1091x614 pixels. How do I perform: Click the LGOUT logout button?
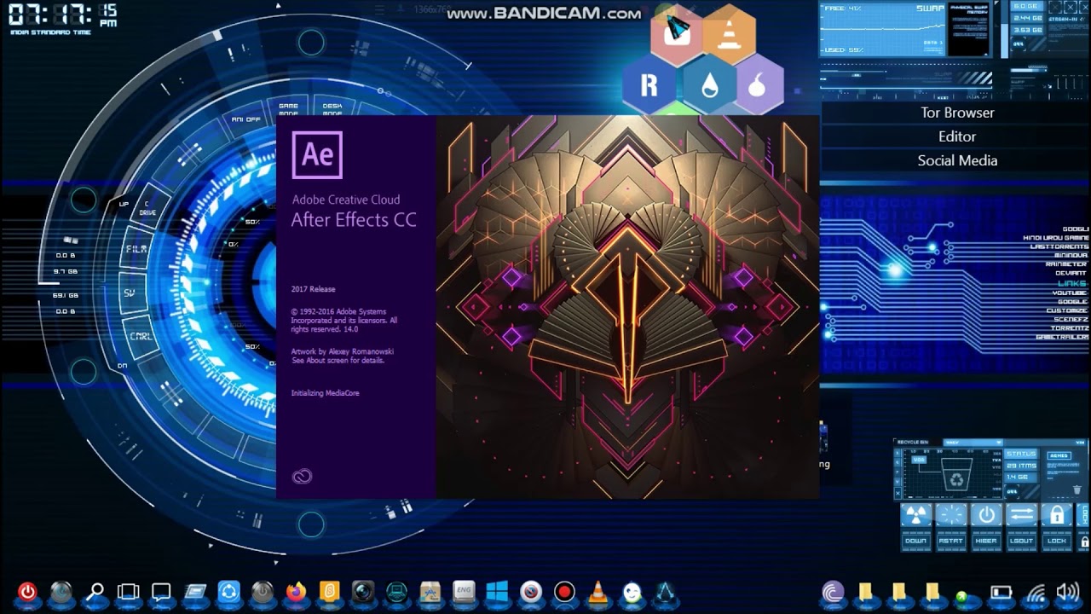(x=1021, y=541)
